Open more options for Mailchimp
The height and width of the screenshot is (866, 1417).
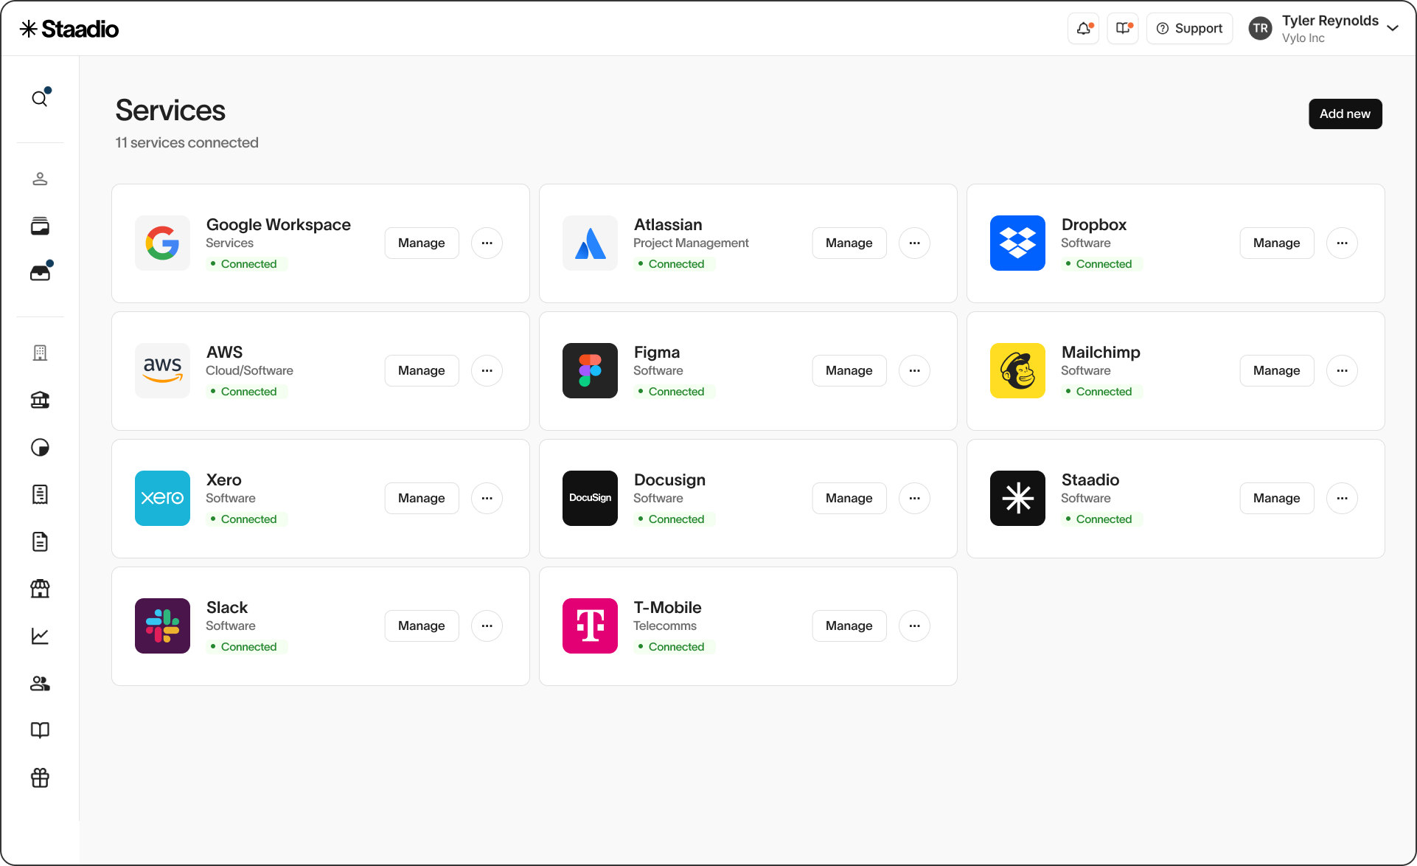coord(1342,371)
